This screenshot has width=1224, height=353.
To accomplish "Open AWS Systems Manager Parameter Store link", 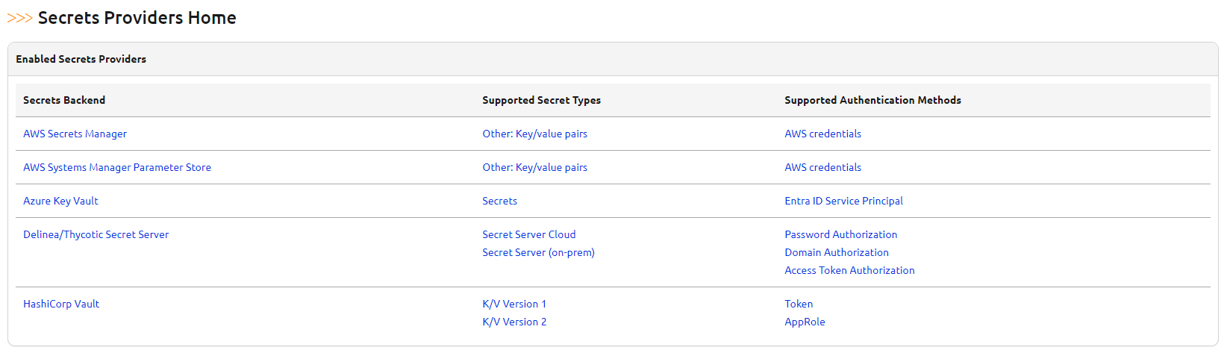I will [x=117, y=167].
